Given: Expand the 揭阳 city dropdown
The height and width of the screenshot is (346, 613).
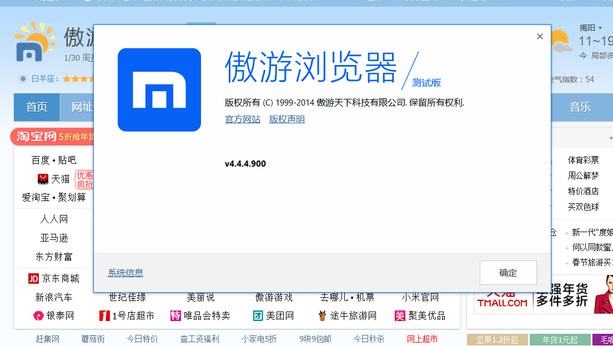Looking at the screenshot, I should 591,28.
